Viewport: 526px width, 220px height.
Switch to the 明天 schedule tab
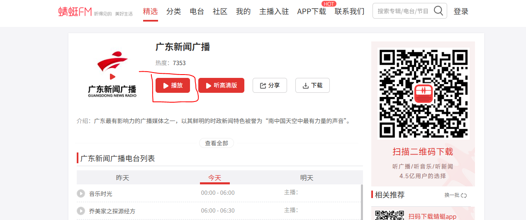(x=307, y=178)
